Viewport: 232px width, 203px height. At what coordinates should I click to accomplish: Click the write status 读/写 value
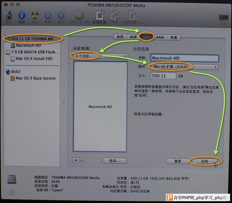pyautogui.click(x=135, y=183)
